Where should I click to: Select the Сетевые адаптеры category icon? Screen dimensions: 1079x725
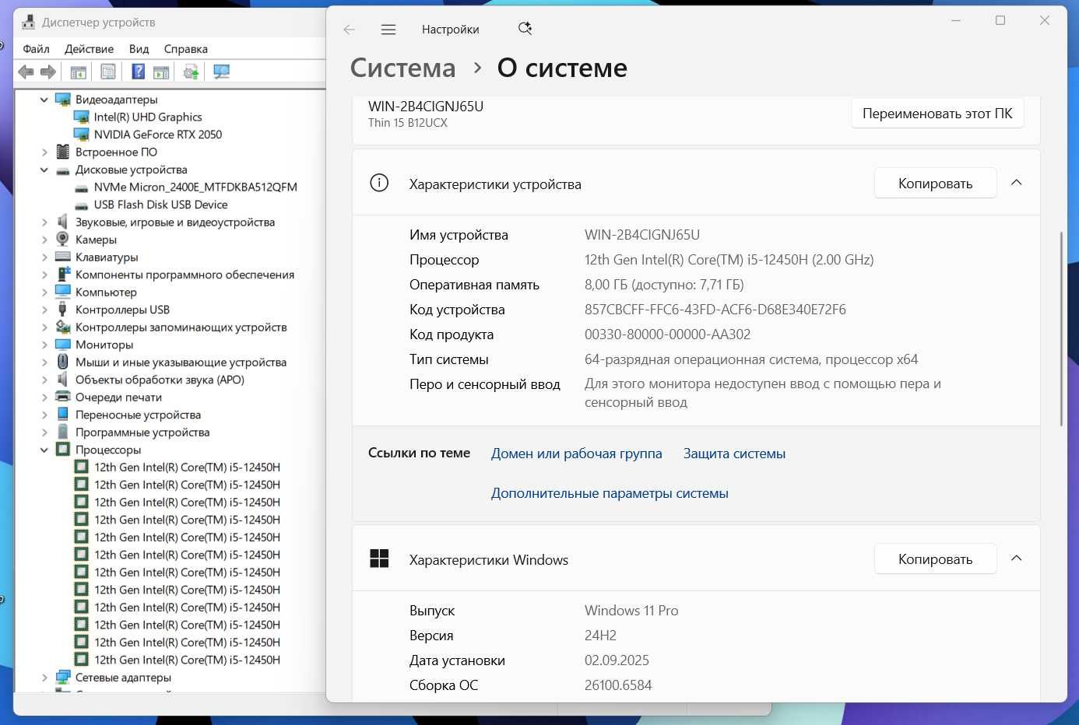tap(62, 677)
